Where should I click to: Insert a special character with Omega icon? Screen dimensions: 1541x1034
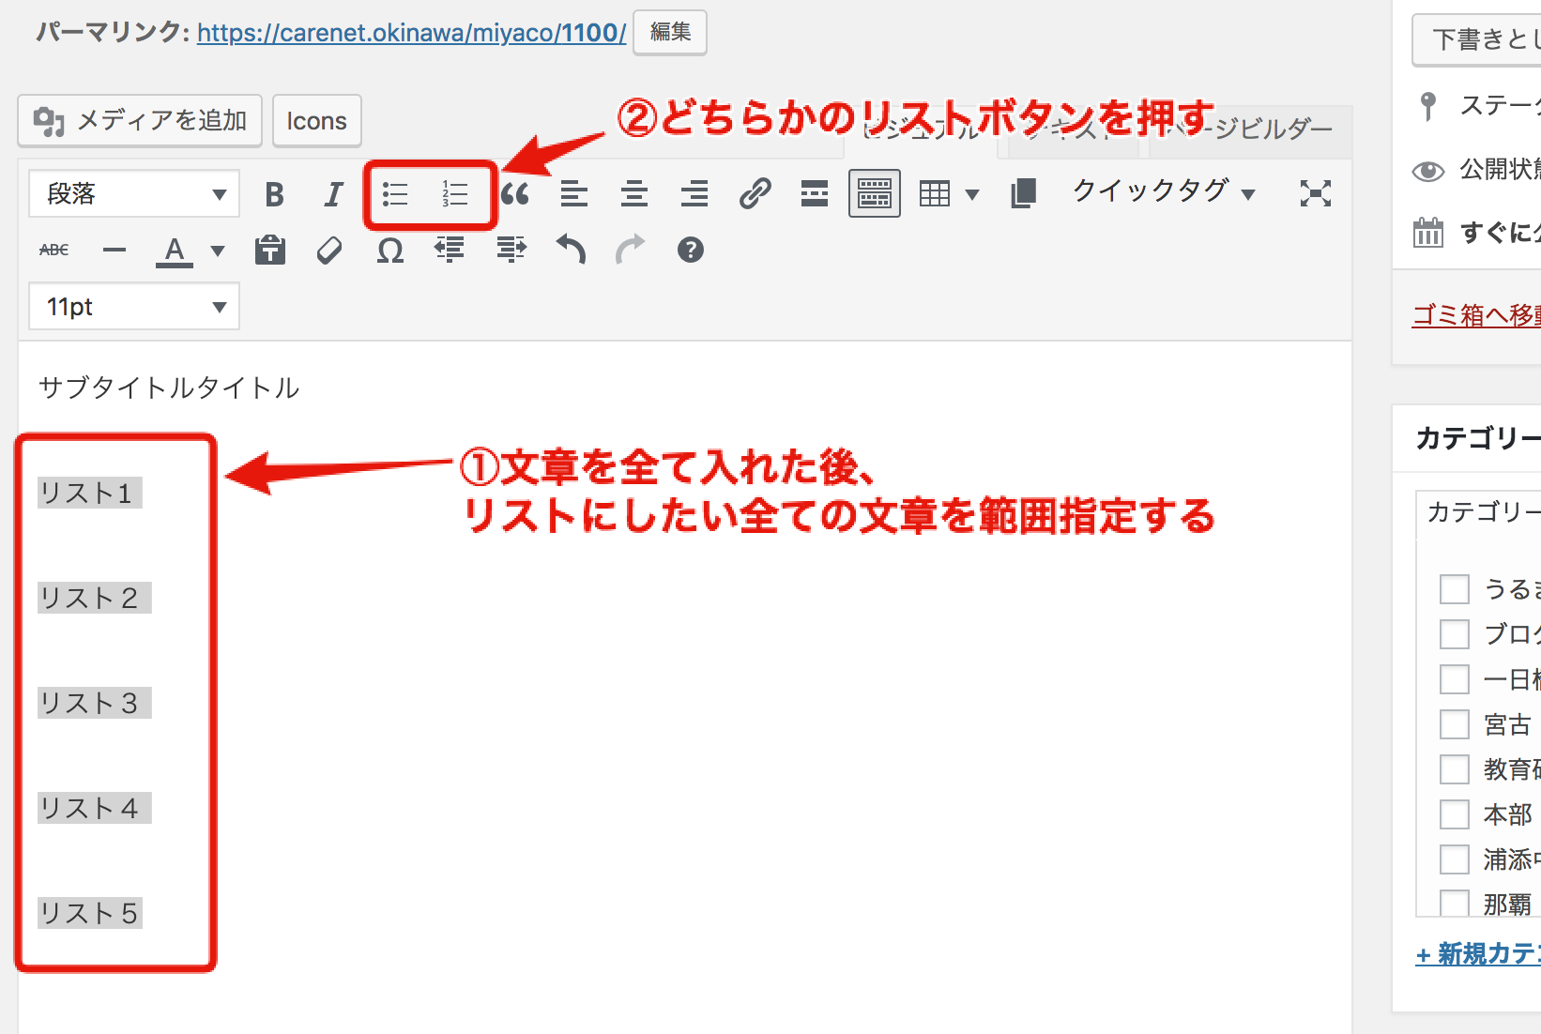(x=389, y=251)
